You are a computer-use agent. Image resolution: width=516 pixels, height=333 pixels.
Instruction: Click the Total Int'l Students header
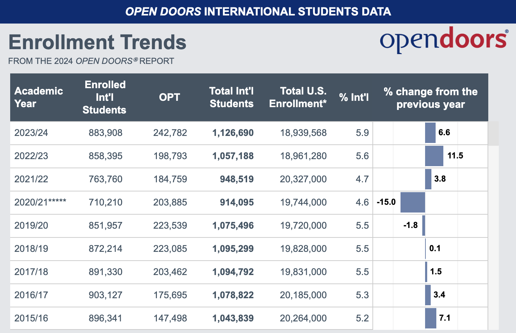pyautogui.click(x=231, y=97)
